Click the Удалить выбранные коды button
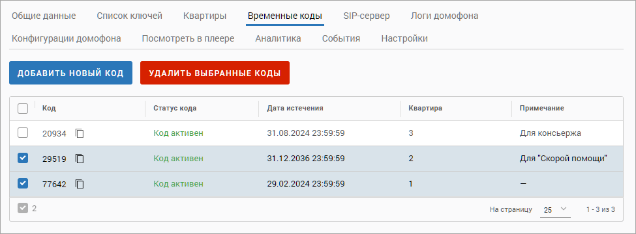Image resolution: width=636 pixels, height=234 pixels. click(x=215, y=73)
